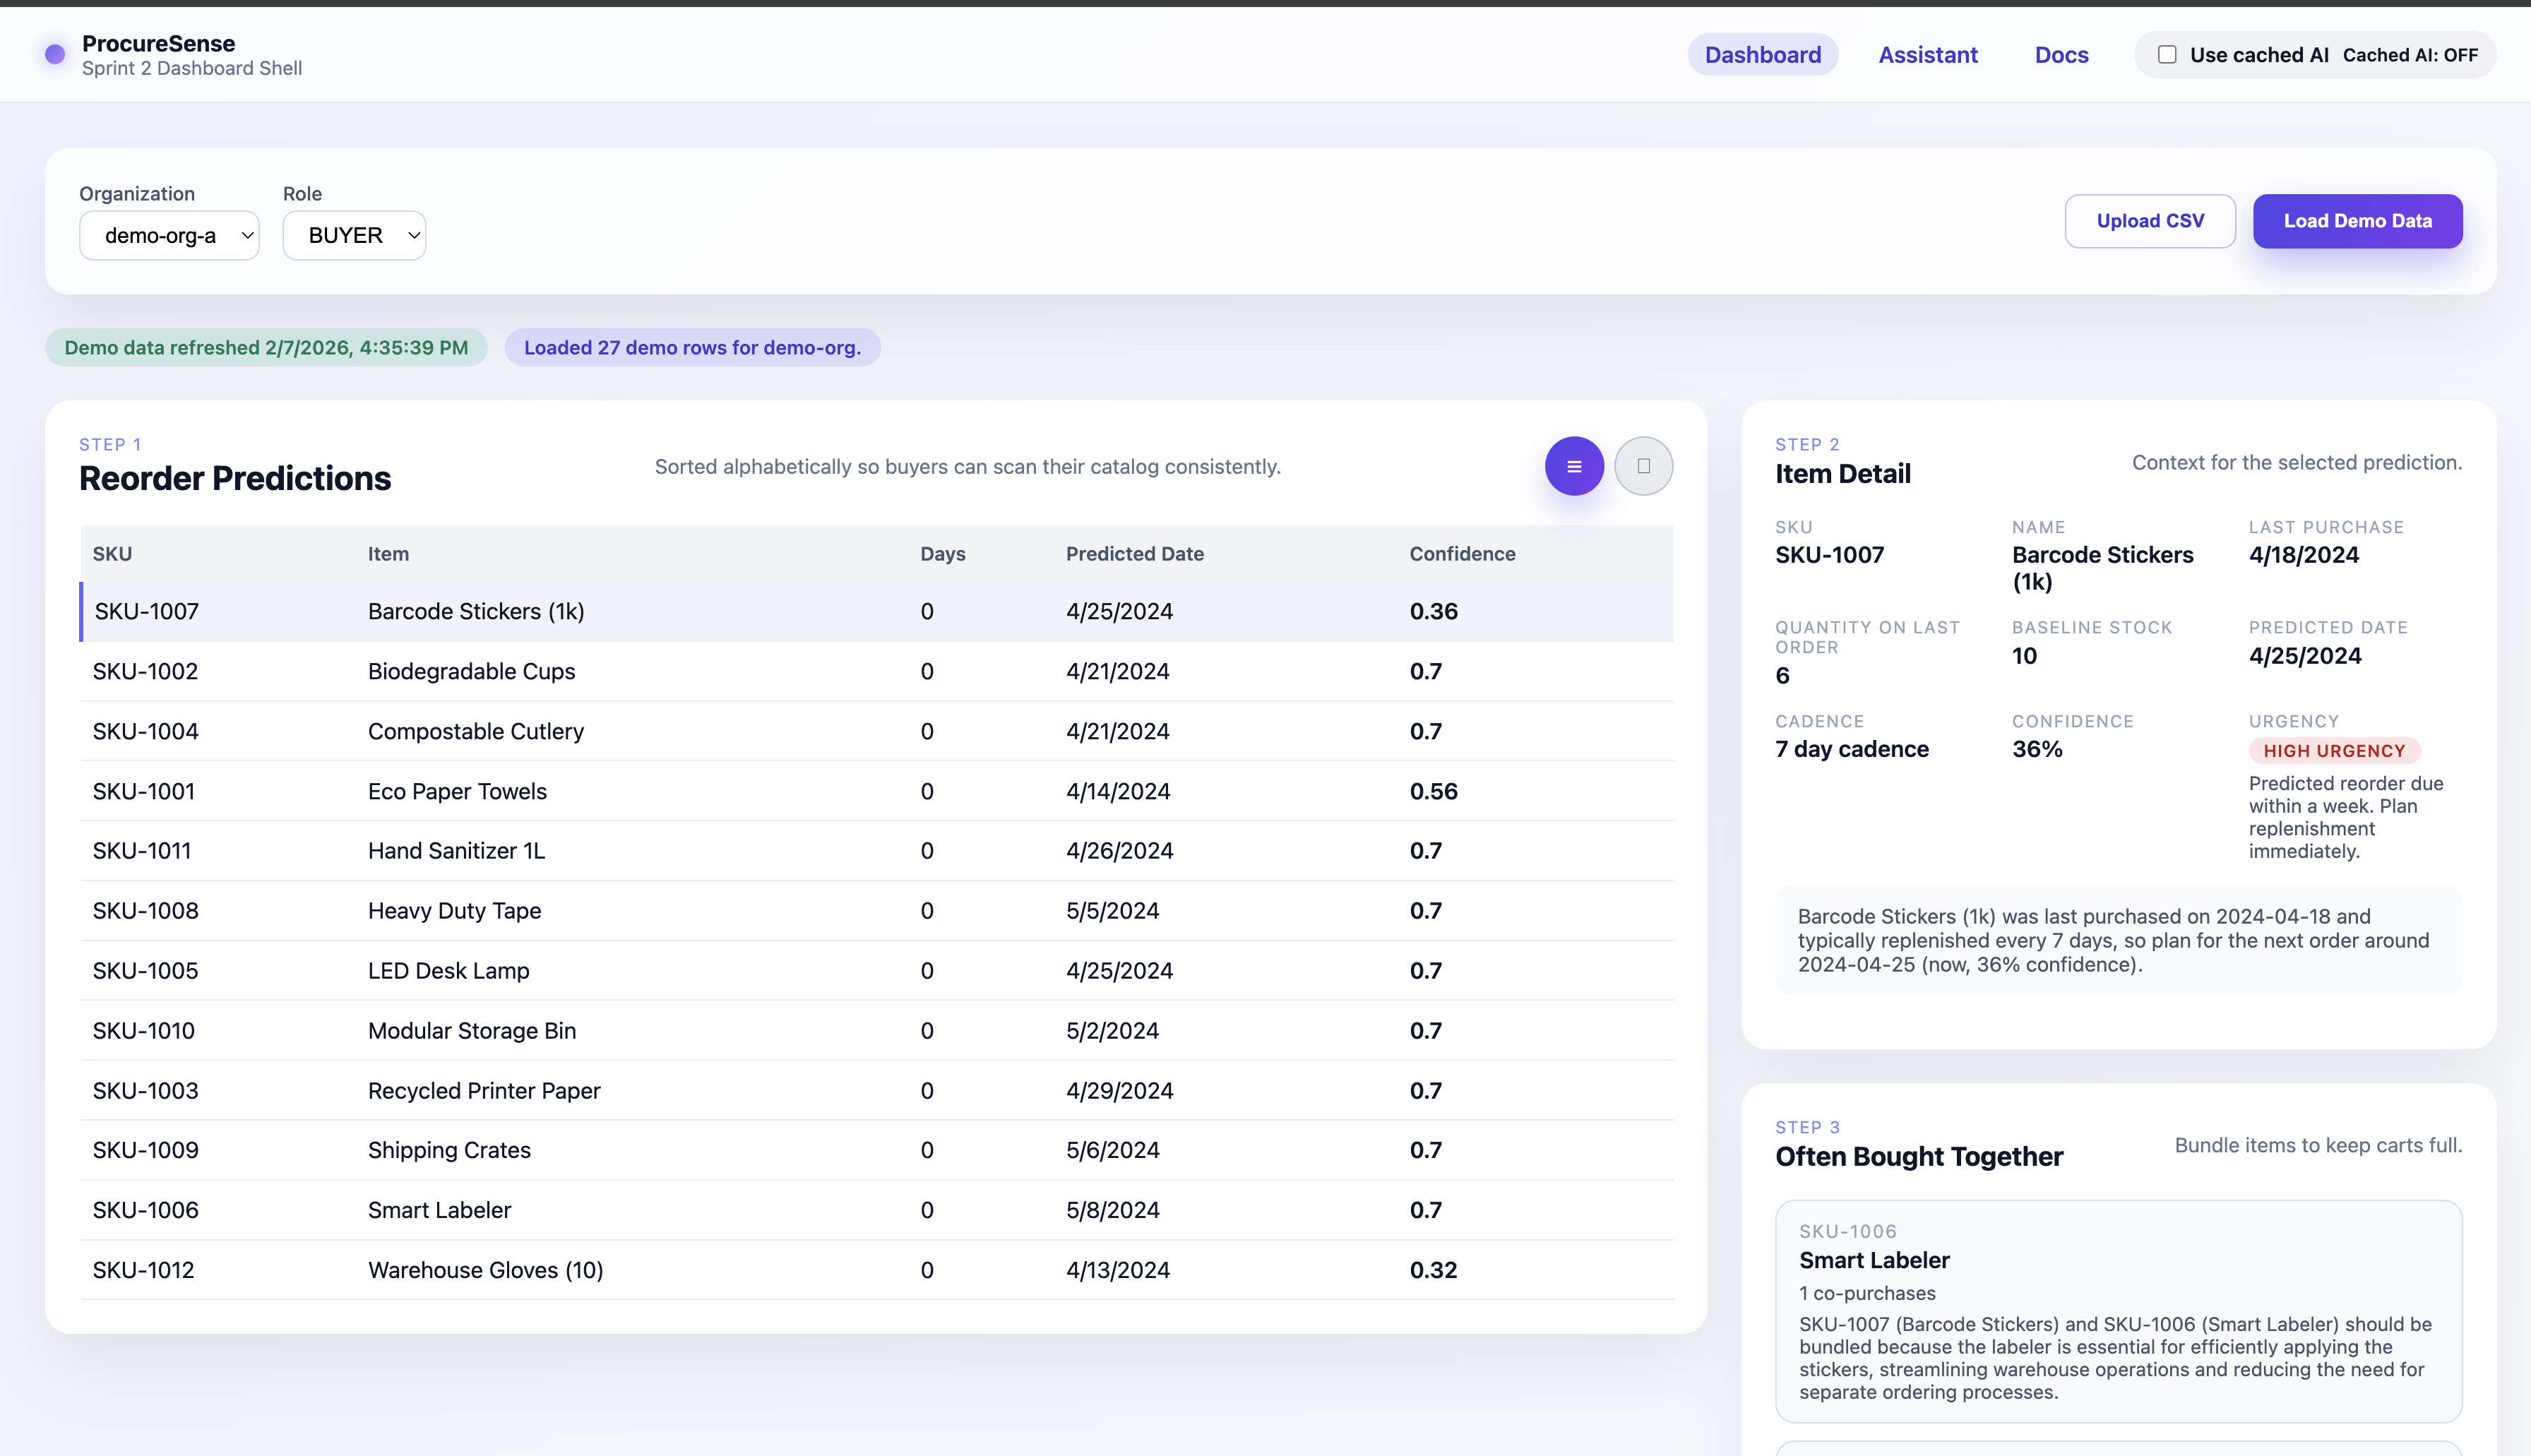2531x1456 pixels.
Task: Open the Docs tab
Action: 2061,55
